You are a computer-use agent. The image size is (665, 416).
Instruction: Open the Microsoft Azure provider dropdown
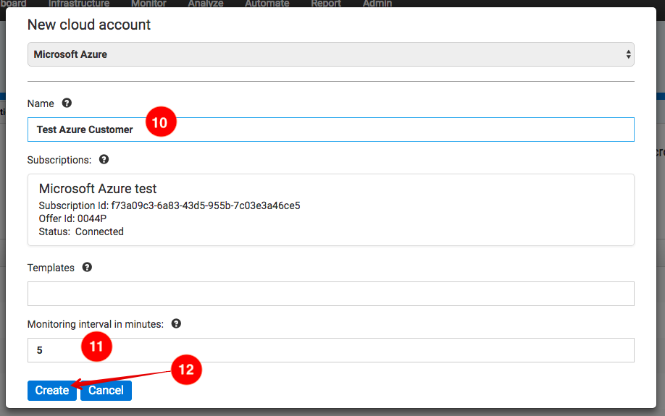coord(331,54)
